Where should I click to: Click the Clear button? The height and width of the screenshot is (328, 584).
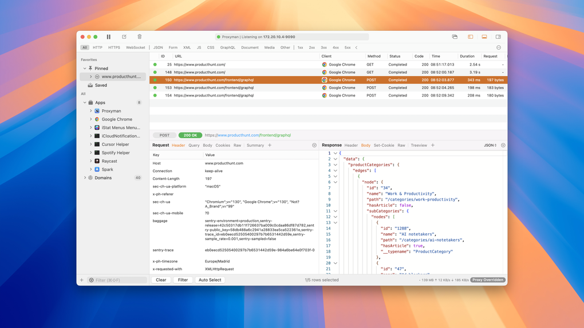pyautogui.click(x=161, y=280)
